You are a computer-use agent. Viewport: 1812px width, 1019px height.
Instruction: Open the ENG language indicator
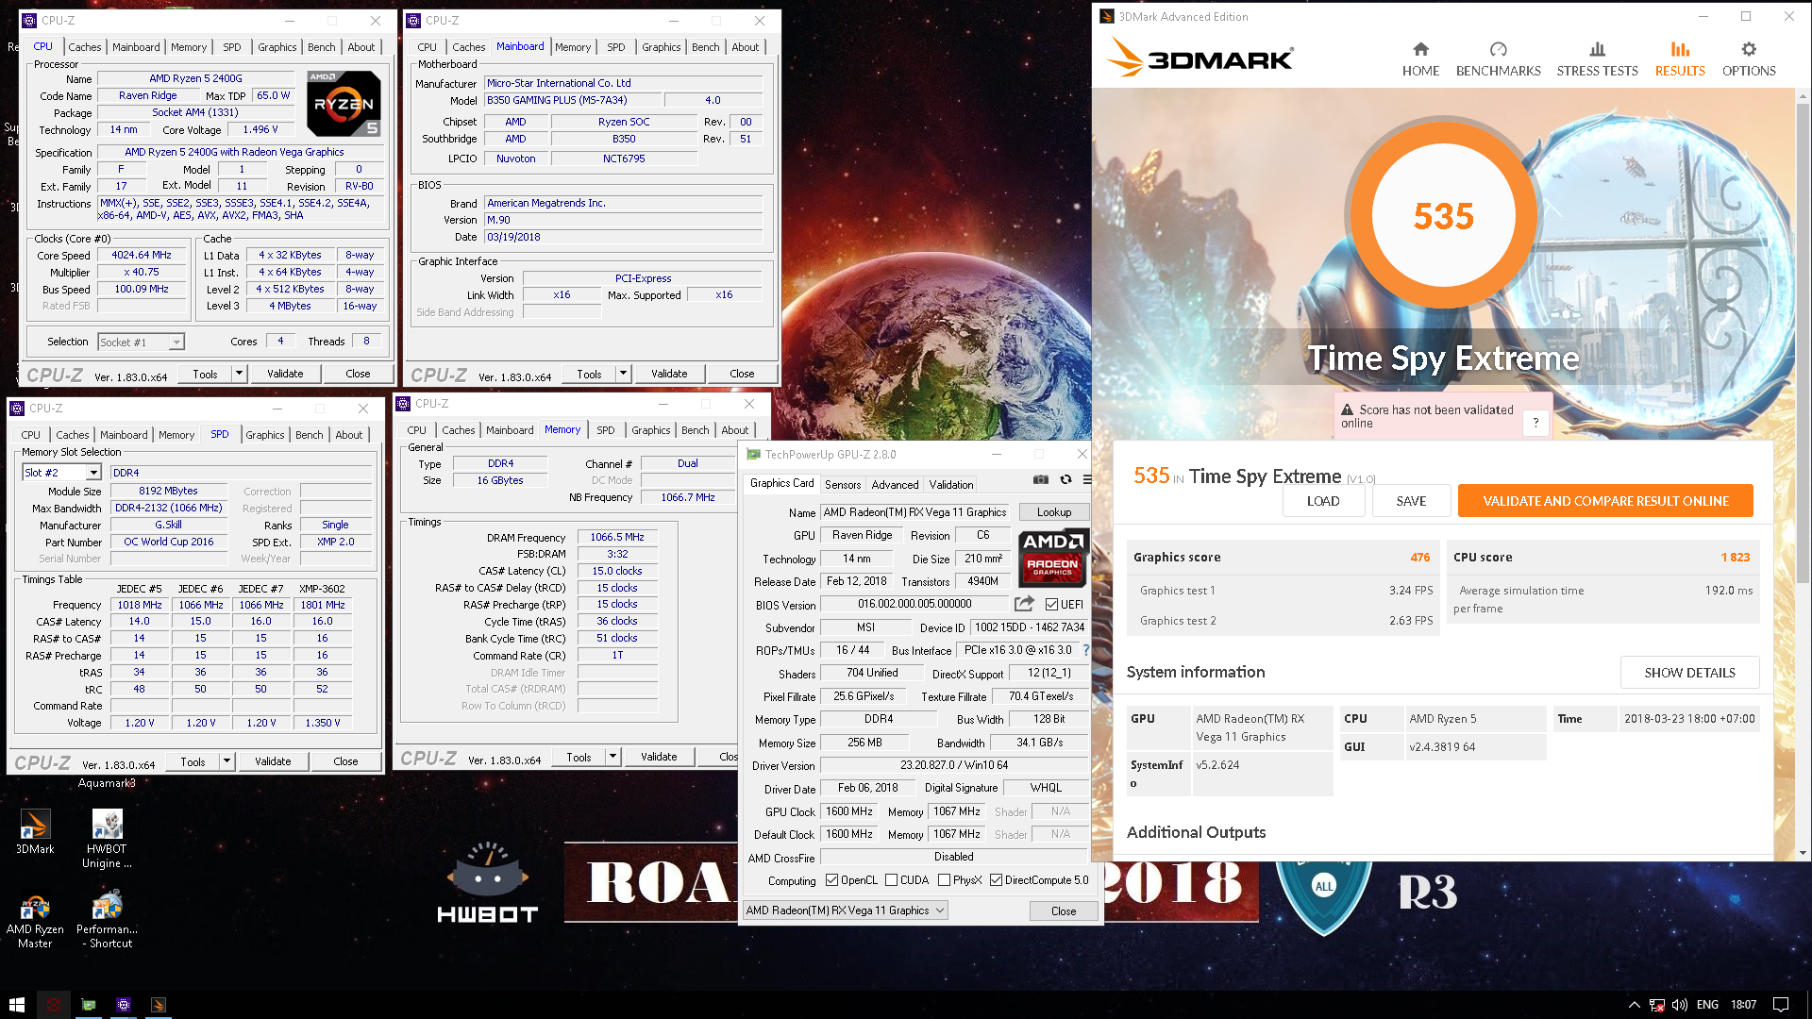tap(1707, 1005)
